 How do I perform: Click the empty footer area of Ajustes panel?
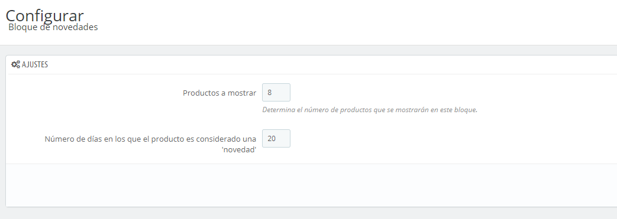[311, 185]
